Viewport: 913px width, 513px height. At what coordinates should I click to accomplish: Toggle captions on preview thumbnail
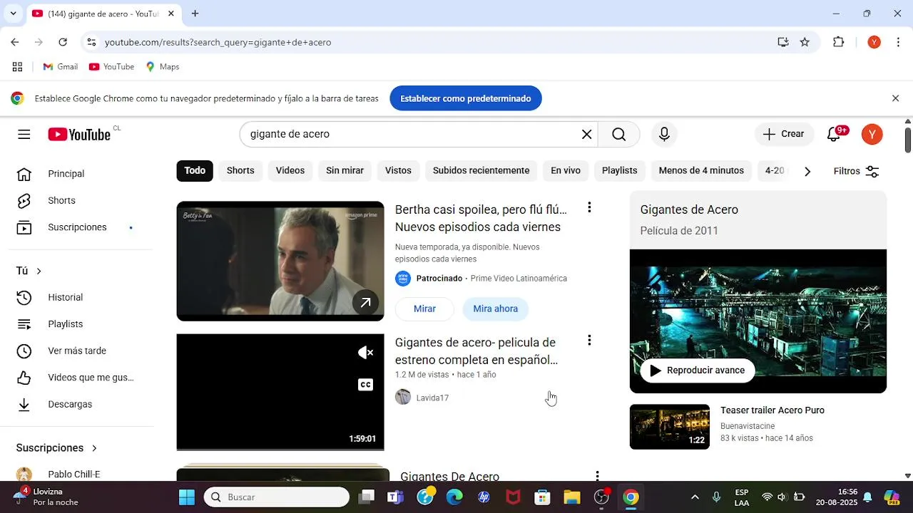point(365,385)
